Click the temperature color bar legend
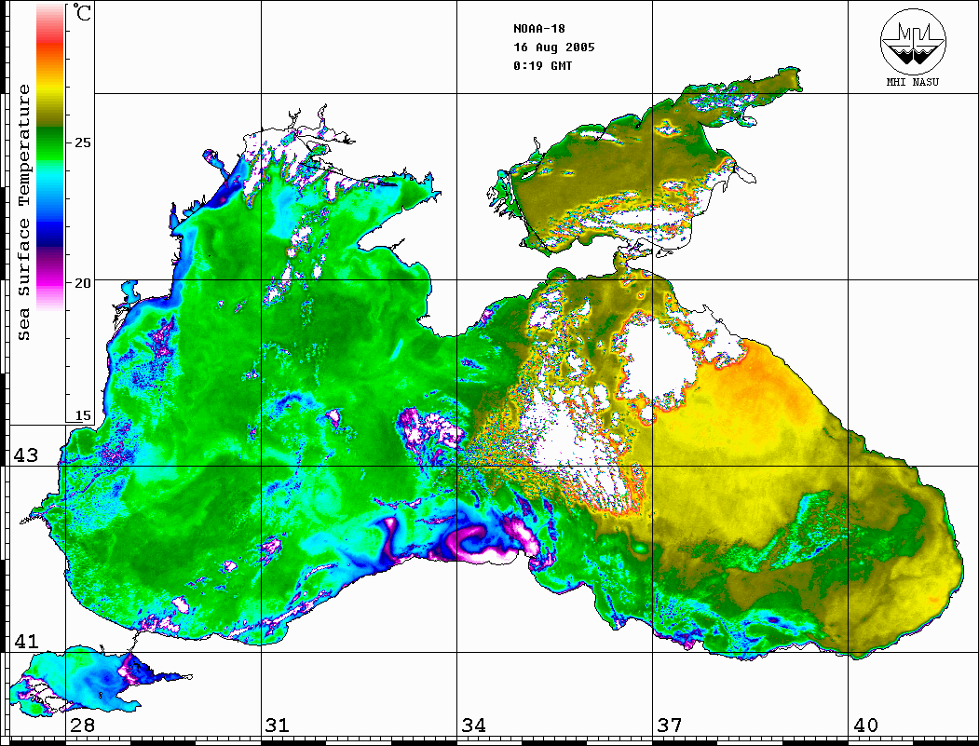Viewport: 979px width, 746px height. 50,157
